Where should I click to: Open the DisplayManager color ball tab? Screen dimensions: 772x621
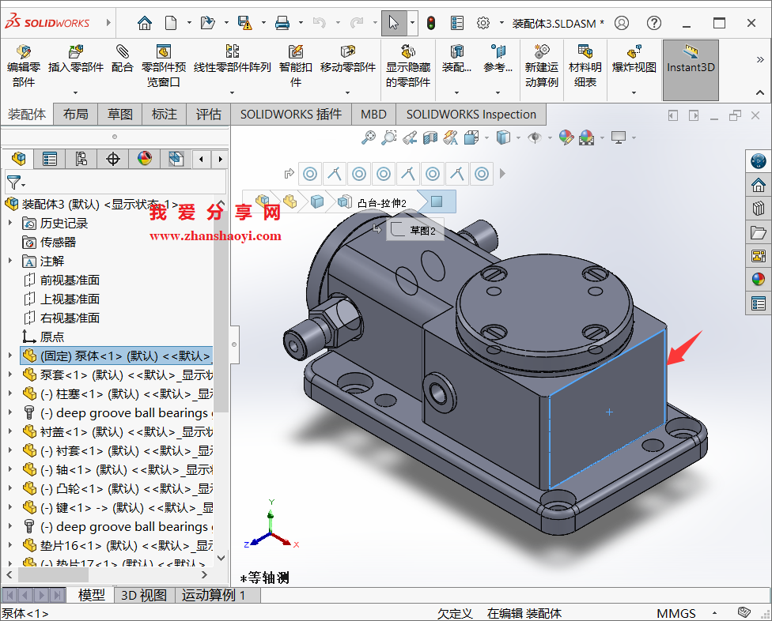pos(144,158)
